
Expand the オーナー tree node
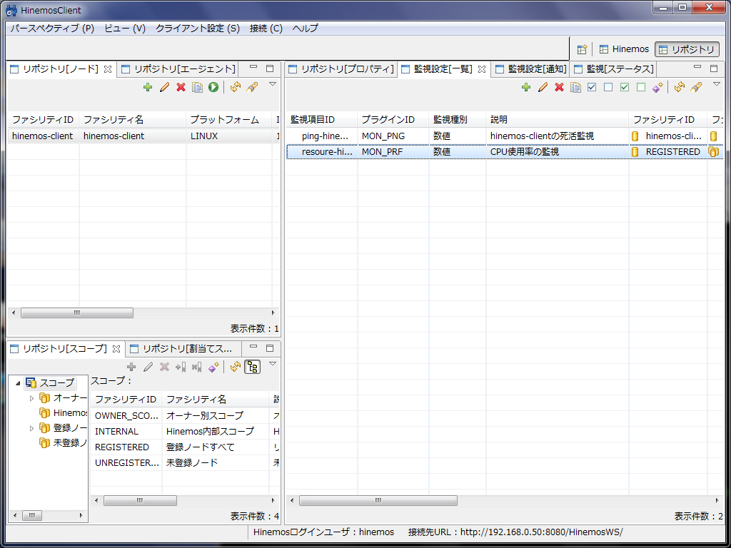tap(31, 398)
